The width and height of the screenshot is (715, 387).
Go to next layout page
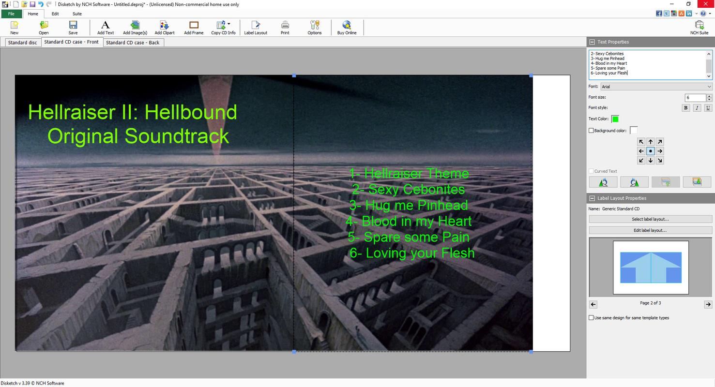708,304
